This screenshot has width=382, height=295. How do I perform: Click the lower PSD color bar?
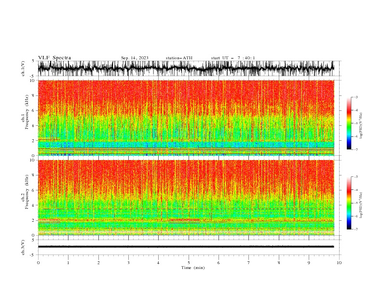[x=349, y=203]
